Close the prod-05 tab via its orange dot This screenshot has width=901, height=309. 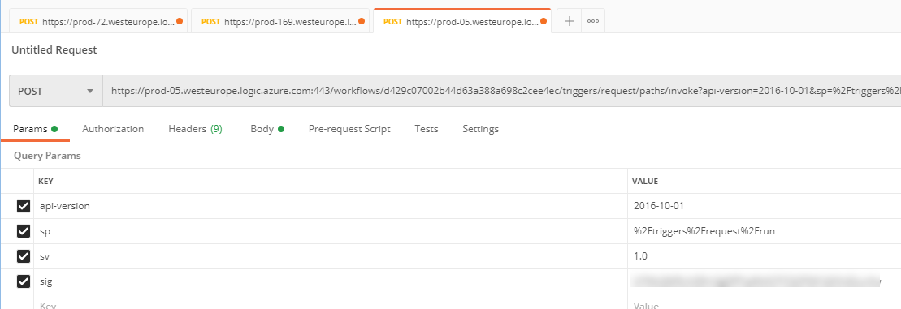543,21
